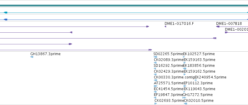Click the EK119043.5prime label text
Screen dimensions: 248x105
(x=199, y=89)
